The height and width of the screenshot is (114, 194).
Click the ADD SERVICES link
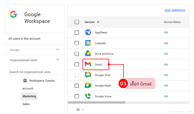point(175,11)
